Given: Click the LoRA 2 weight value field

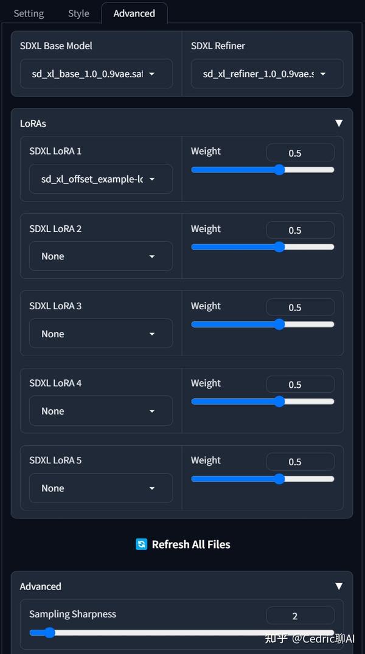Looking at the screenshot, I should point(301,230).
